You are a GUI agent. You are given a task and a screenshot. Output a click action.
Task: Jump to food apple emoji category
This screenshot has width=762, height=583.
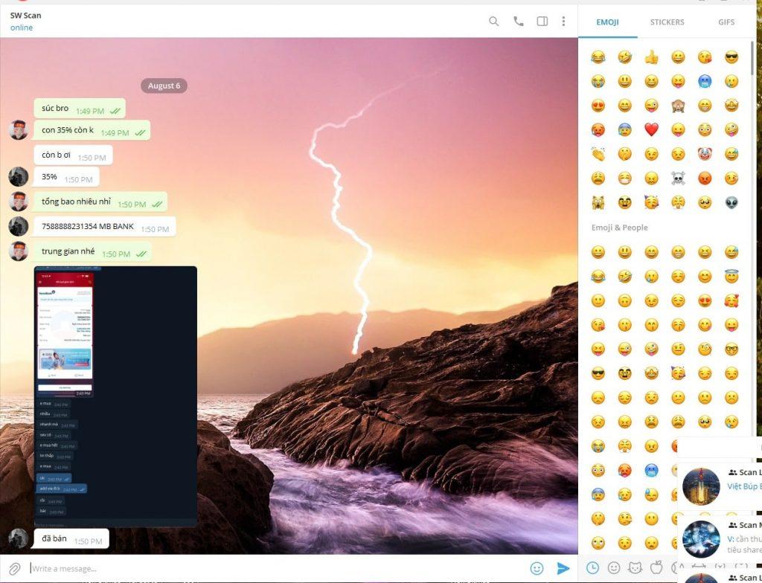coord(656,567)
